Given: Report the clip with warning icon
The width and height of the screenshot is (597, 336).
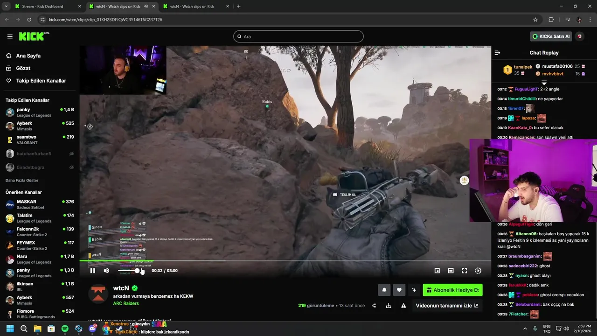Looking at the screenshot, I should [x=403, y=306].
